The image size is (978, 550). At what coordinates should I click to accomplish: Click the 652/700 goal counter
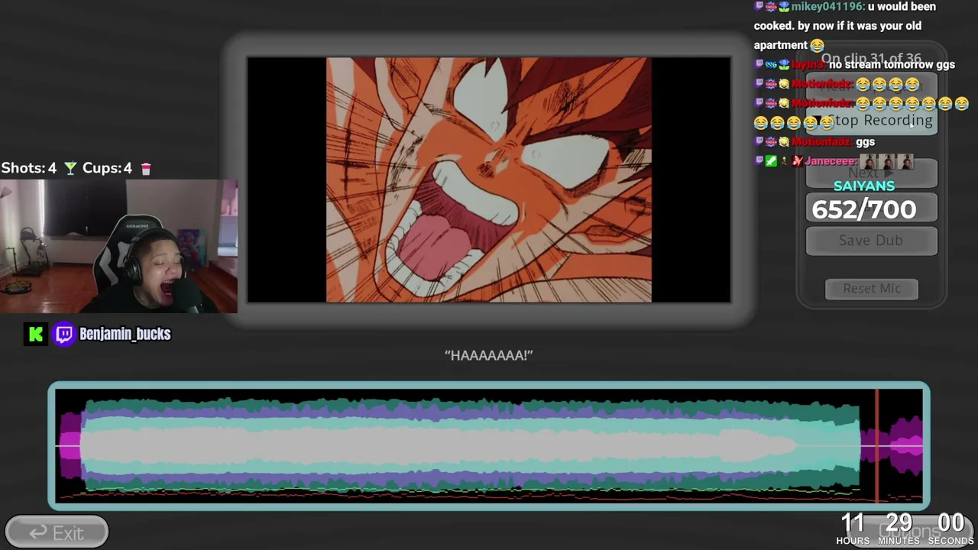coord(864,209)
